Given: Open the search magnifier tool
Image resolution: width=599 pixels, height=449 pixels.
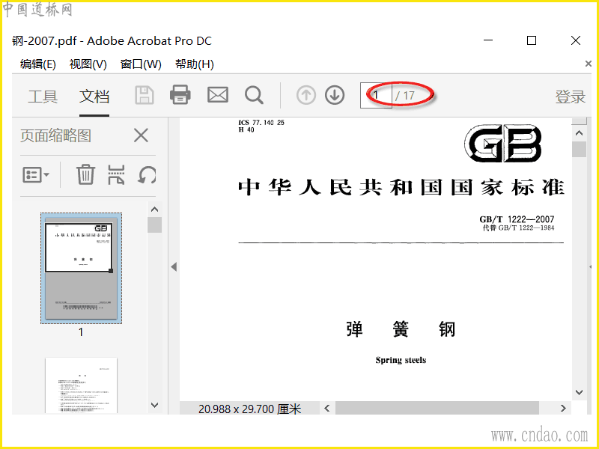Looking at the screenshot, I should pos(254,95).
